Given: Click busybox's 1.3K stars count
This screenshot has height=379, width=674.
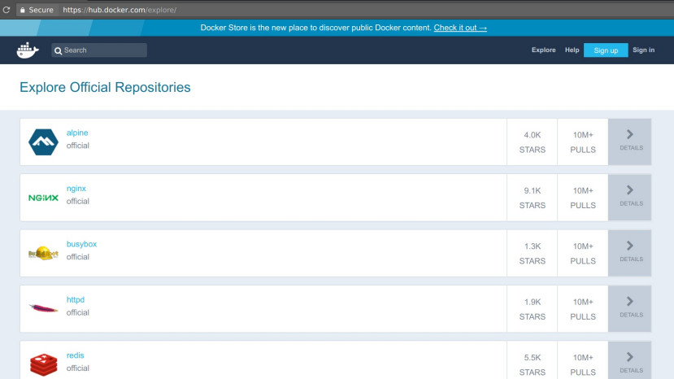Looking at the screenshot, I should coord(533,246).
